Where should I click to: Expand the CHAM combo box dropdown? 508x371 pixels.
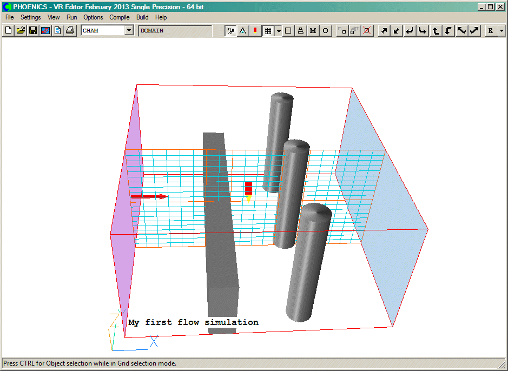click(x=129, y=31)
